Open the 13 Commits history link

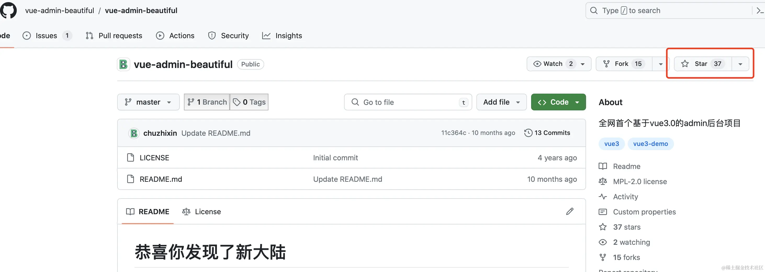tap(552, 133)
